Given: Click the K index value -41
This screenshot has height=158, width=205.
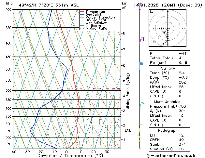Looking at the screenshot, I should 183,53.
